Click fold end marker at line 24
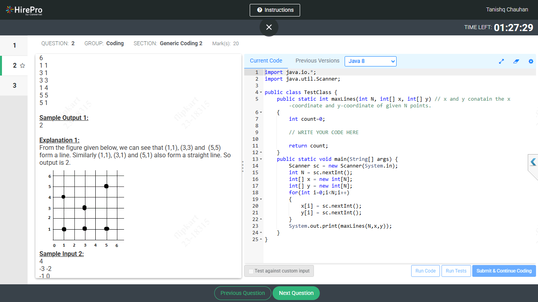 [x=261, y=233]
